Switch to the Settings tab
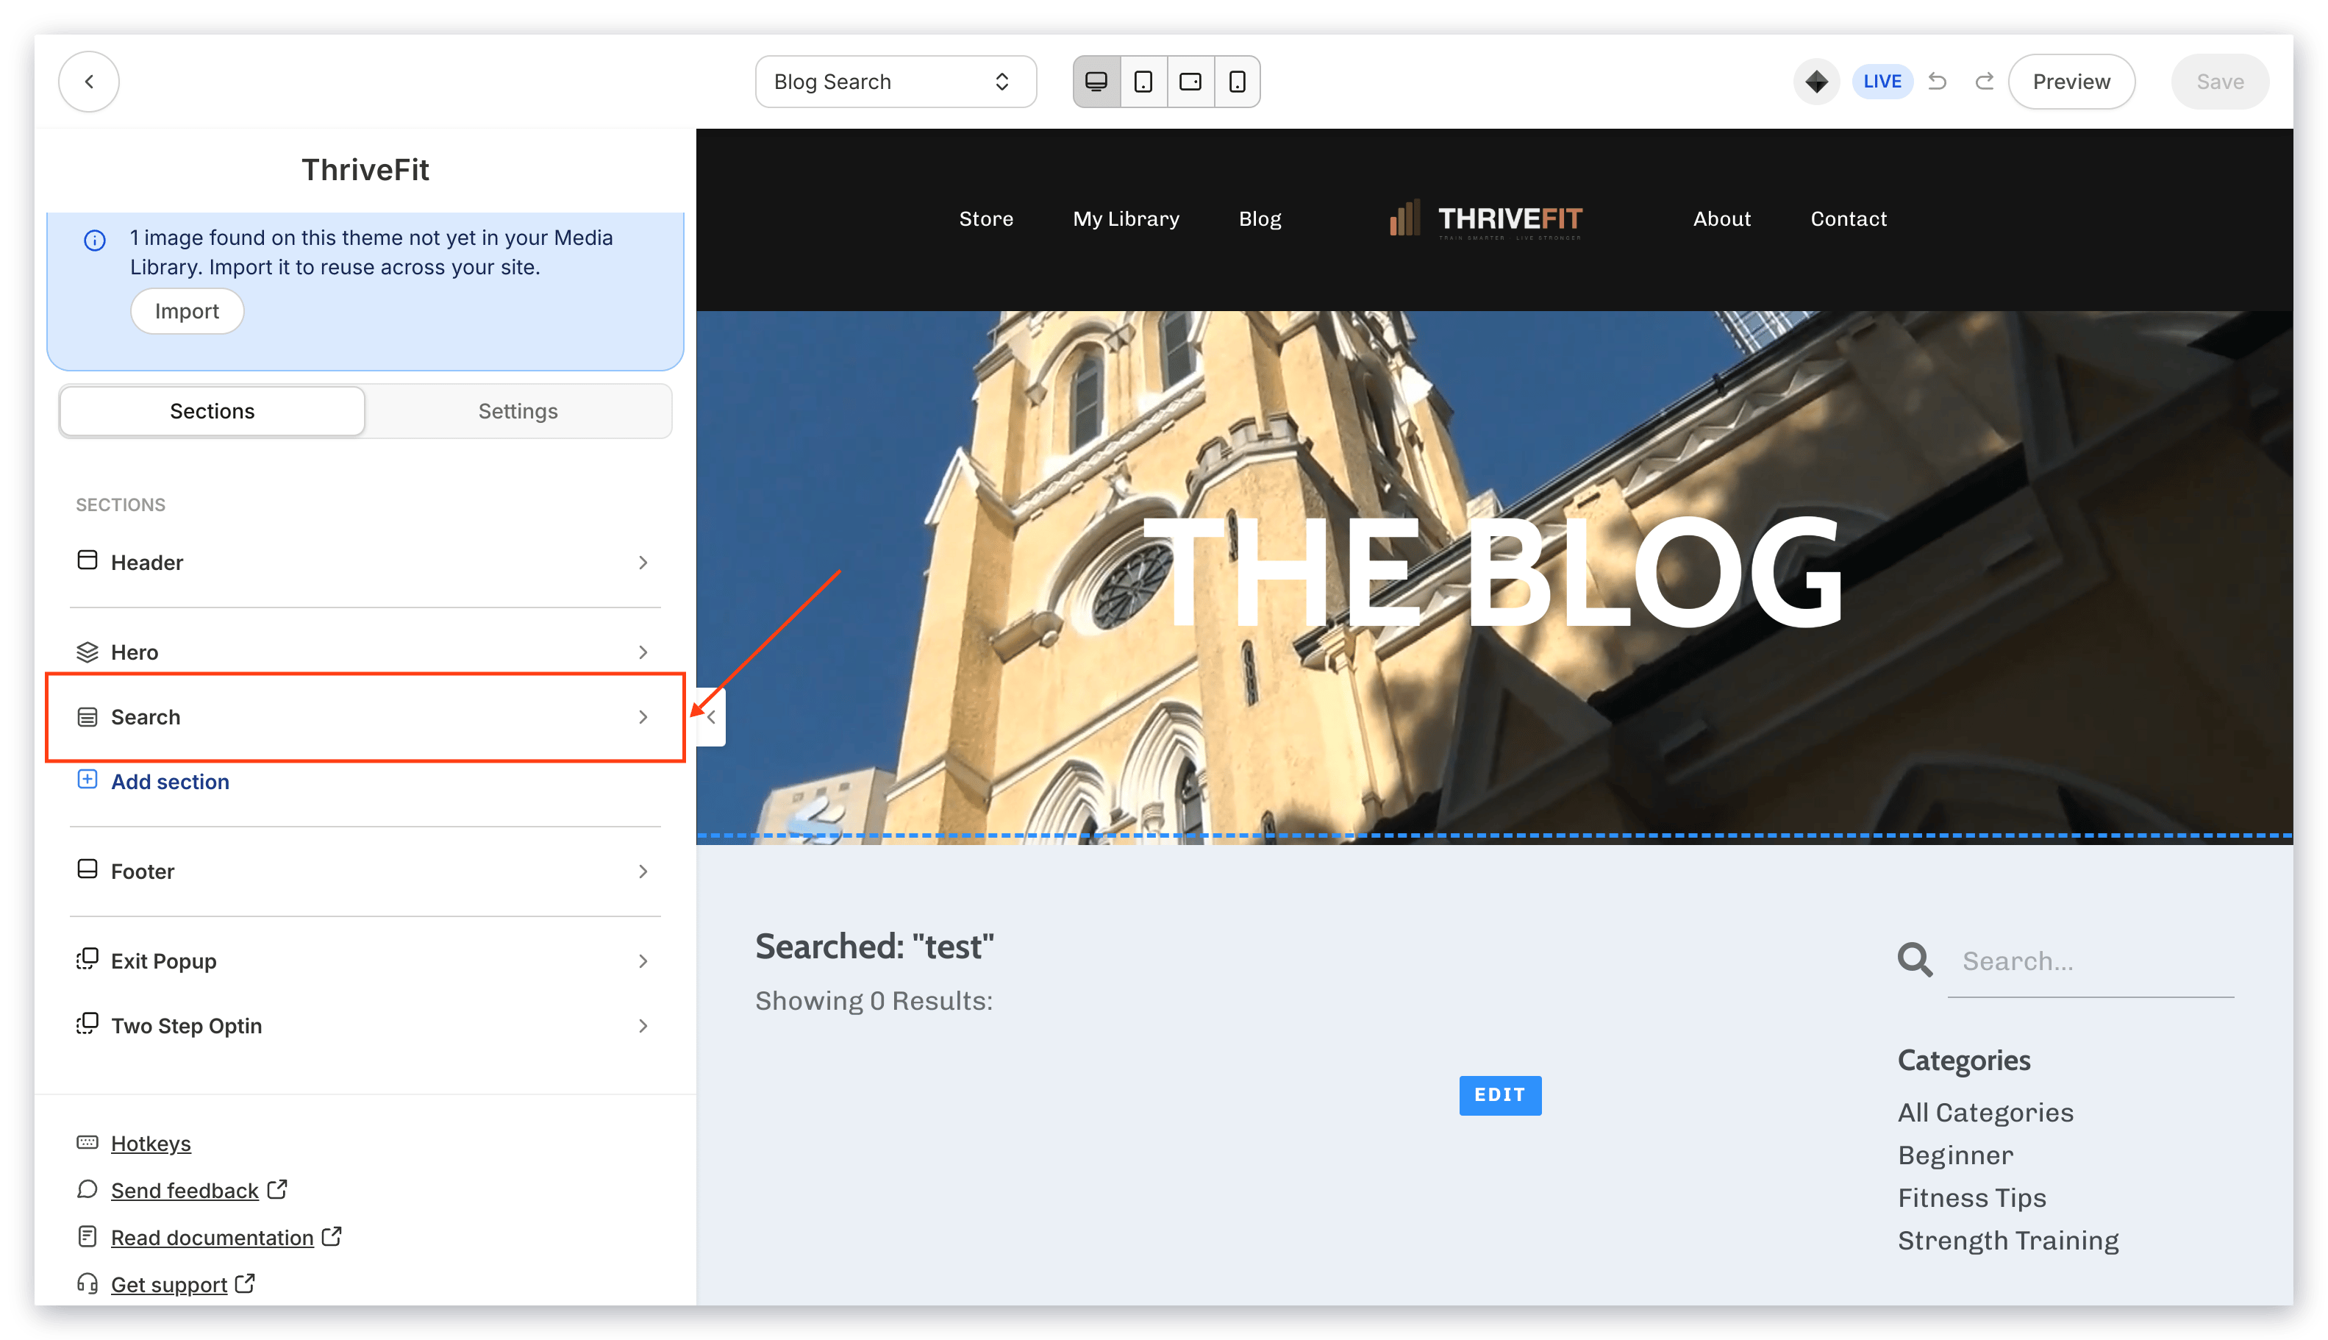The width and height of the screenshot is (2328, 1340). pos(518,410)
